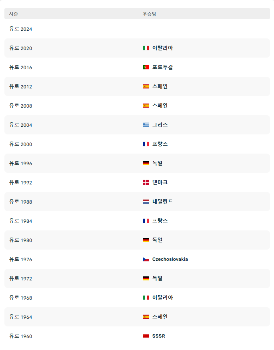Click the 스페인 winner for 유로 1964
274x350 pixels.
click(x=160, y=317)
